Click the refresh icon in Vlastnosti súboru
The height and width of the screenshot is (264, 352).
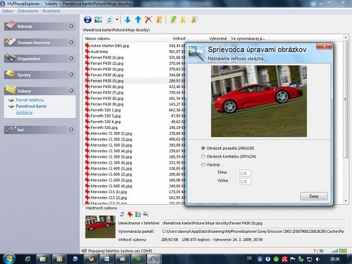(122, 214)
